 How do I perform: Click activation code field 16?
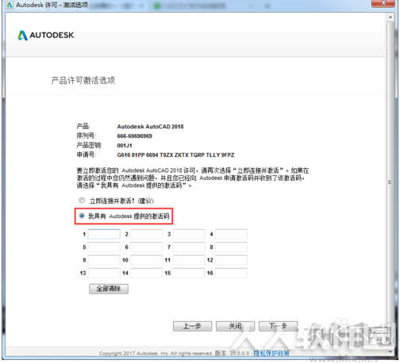[x=231, y=273]
